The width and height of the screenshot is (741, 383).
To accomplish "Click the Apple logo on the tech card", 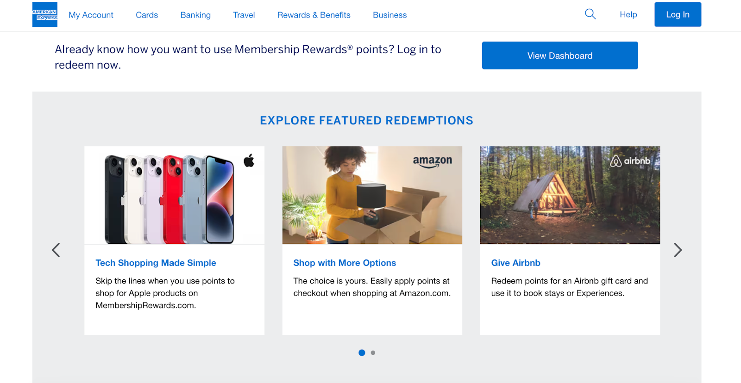I will point(249,161).
